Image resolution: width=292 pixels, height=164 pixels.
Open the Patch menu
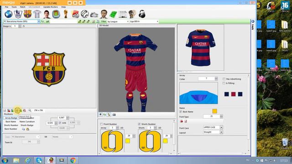[x=22, y=7]
